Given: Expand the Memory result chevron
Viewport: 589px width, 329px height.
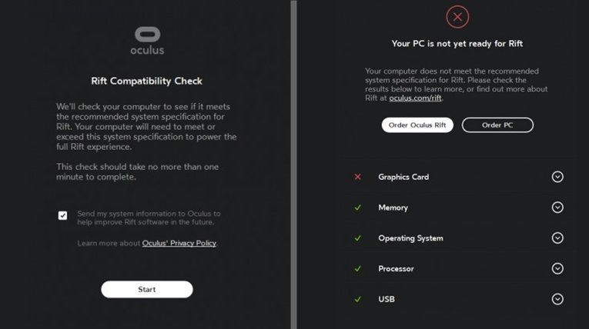Looking at the screenshot, I should pos(557,208).
